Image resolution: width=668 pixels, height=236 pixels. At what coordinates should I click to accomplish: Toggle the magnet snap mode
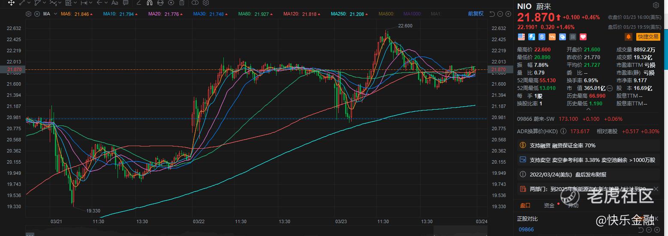[150, 3]
